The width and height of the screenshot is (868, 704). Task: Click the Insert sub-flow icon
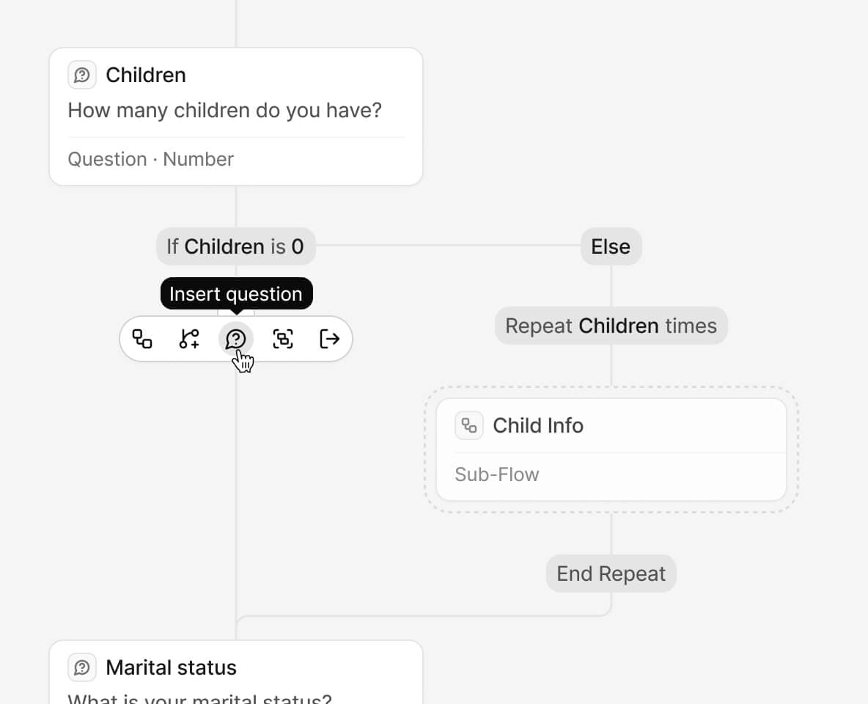(142, 339)
